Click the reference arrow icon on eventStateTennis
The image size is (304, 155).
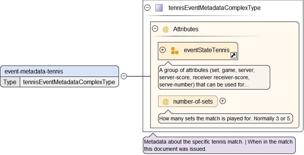pos(234,56)
